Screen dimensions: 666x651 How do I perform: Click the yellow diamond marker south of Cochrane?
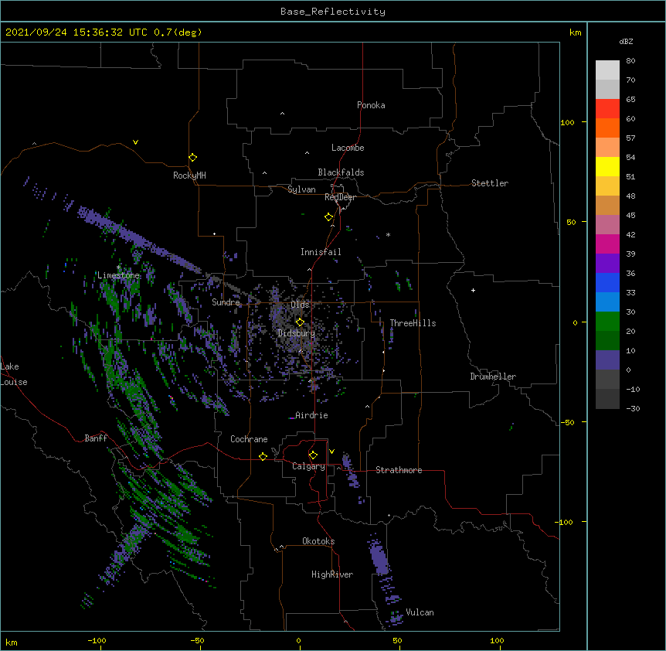tap(263, 456)
